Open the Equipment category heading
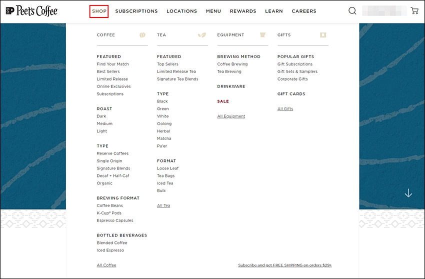The height and width of the screenshot is (279, 425). pos(230,35)
